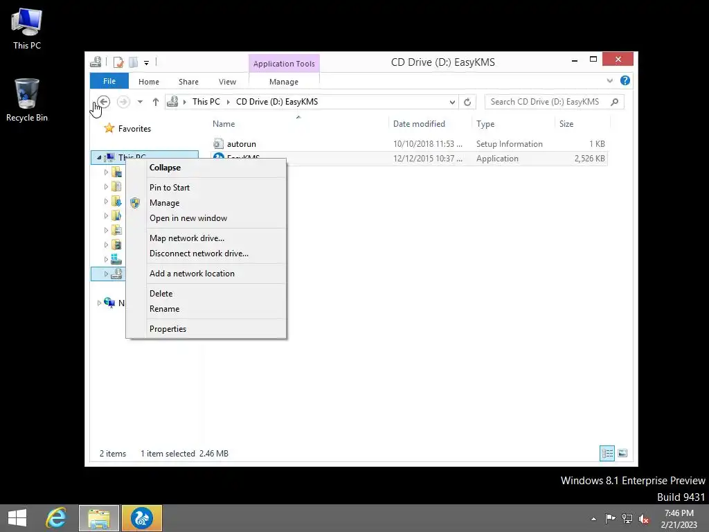The height and width of the screenshot is (532, 709).
Task: Open the Home ribbon tab
Action: point(149,82)
